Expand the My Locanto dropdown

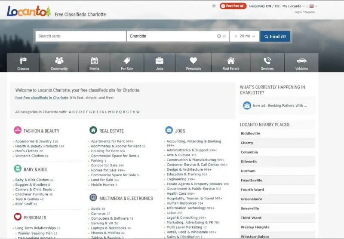[x=294, y=6]
